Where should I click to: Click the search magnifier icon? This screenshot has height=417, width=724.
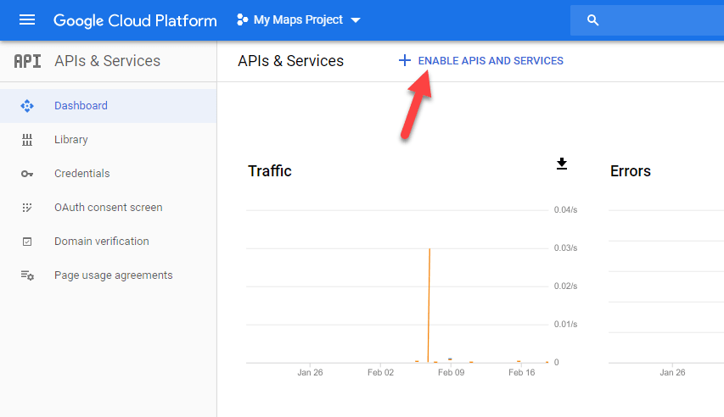point(593,20)
